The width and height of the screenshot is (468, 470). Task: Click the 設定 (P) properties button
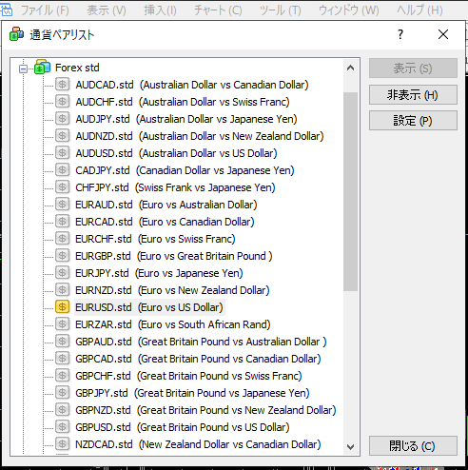[x=413, y=121]
